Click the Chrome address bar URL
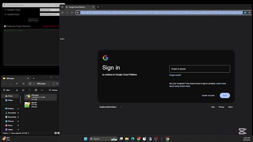This screenshot has height=142, width=253. click(x=161, y=13)
